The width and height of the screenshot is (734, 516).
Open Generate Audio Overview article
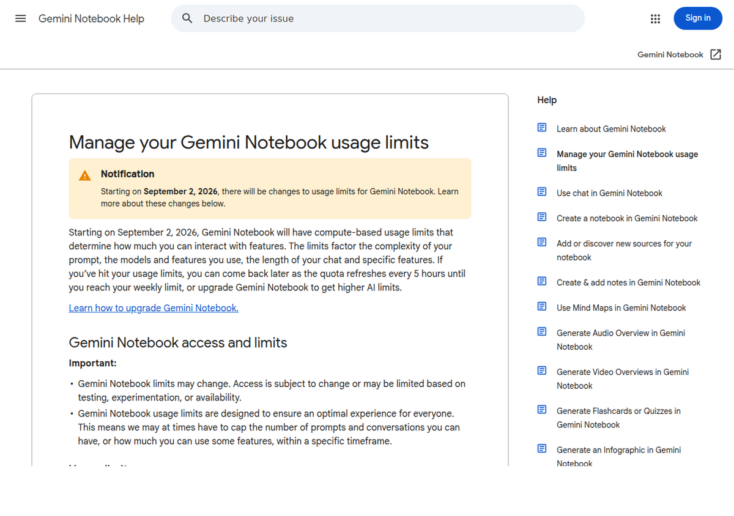[x=621, y=339]
